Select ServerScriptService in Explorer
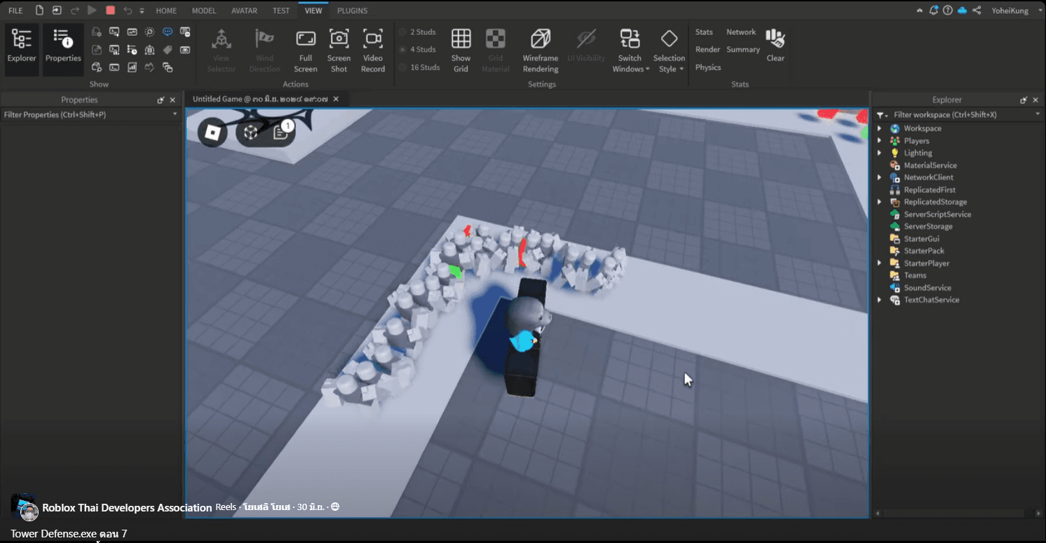This screenshot has height=543, width=1046. [x=937, y=214]
